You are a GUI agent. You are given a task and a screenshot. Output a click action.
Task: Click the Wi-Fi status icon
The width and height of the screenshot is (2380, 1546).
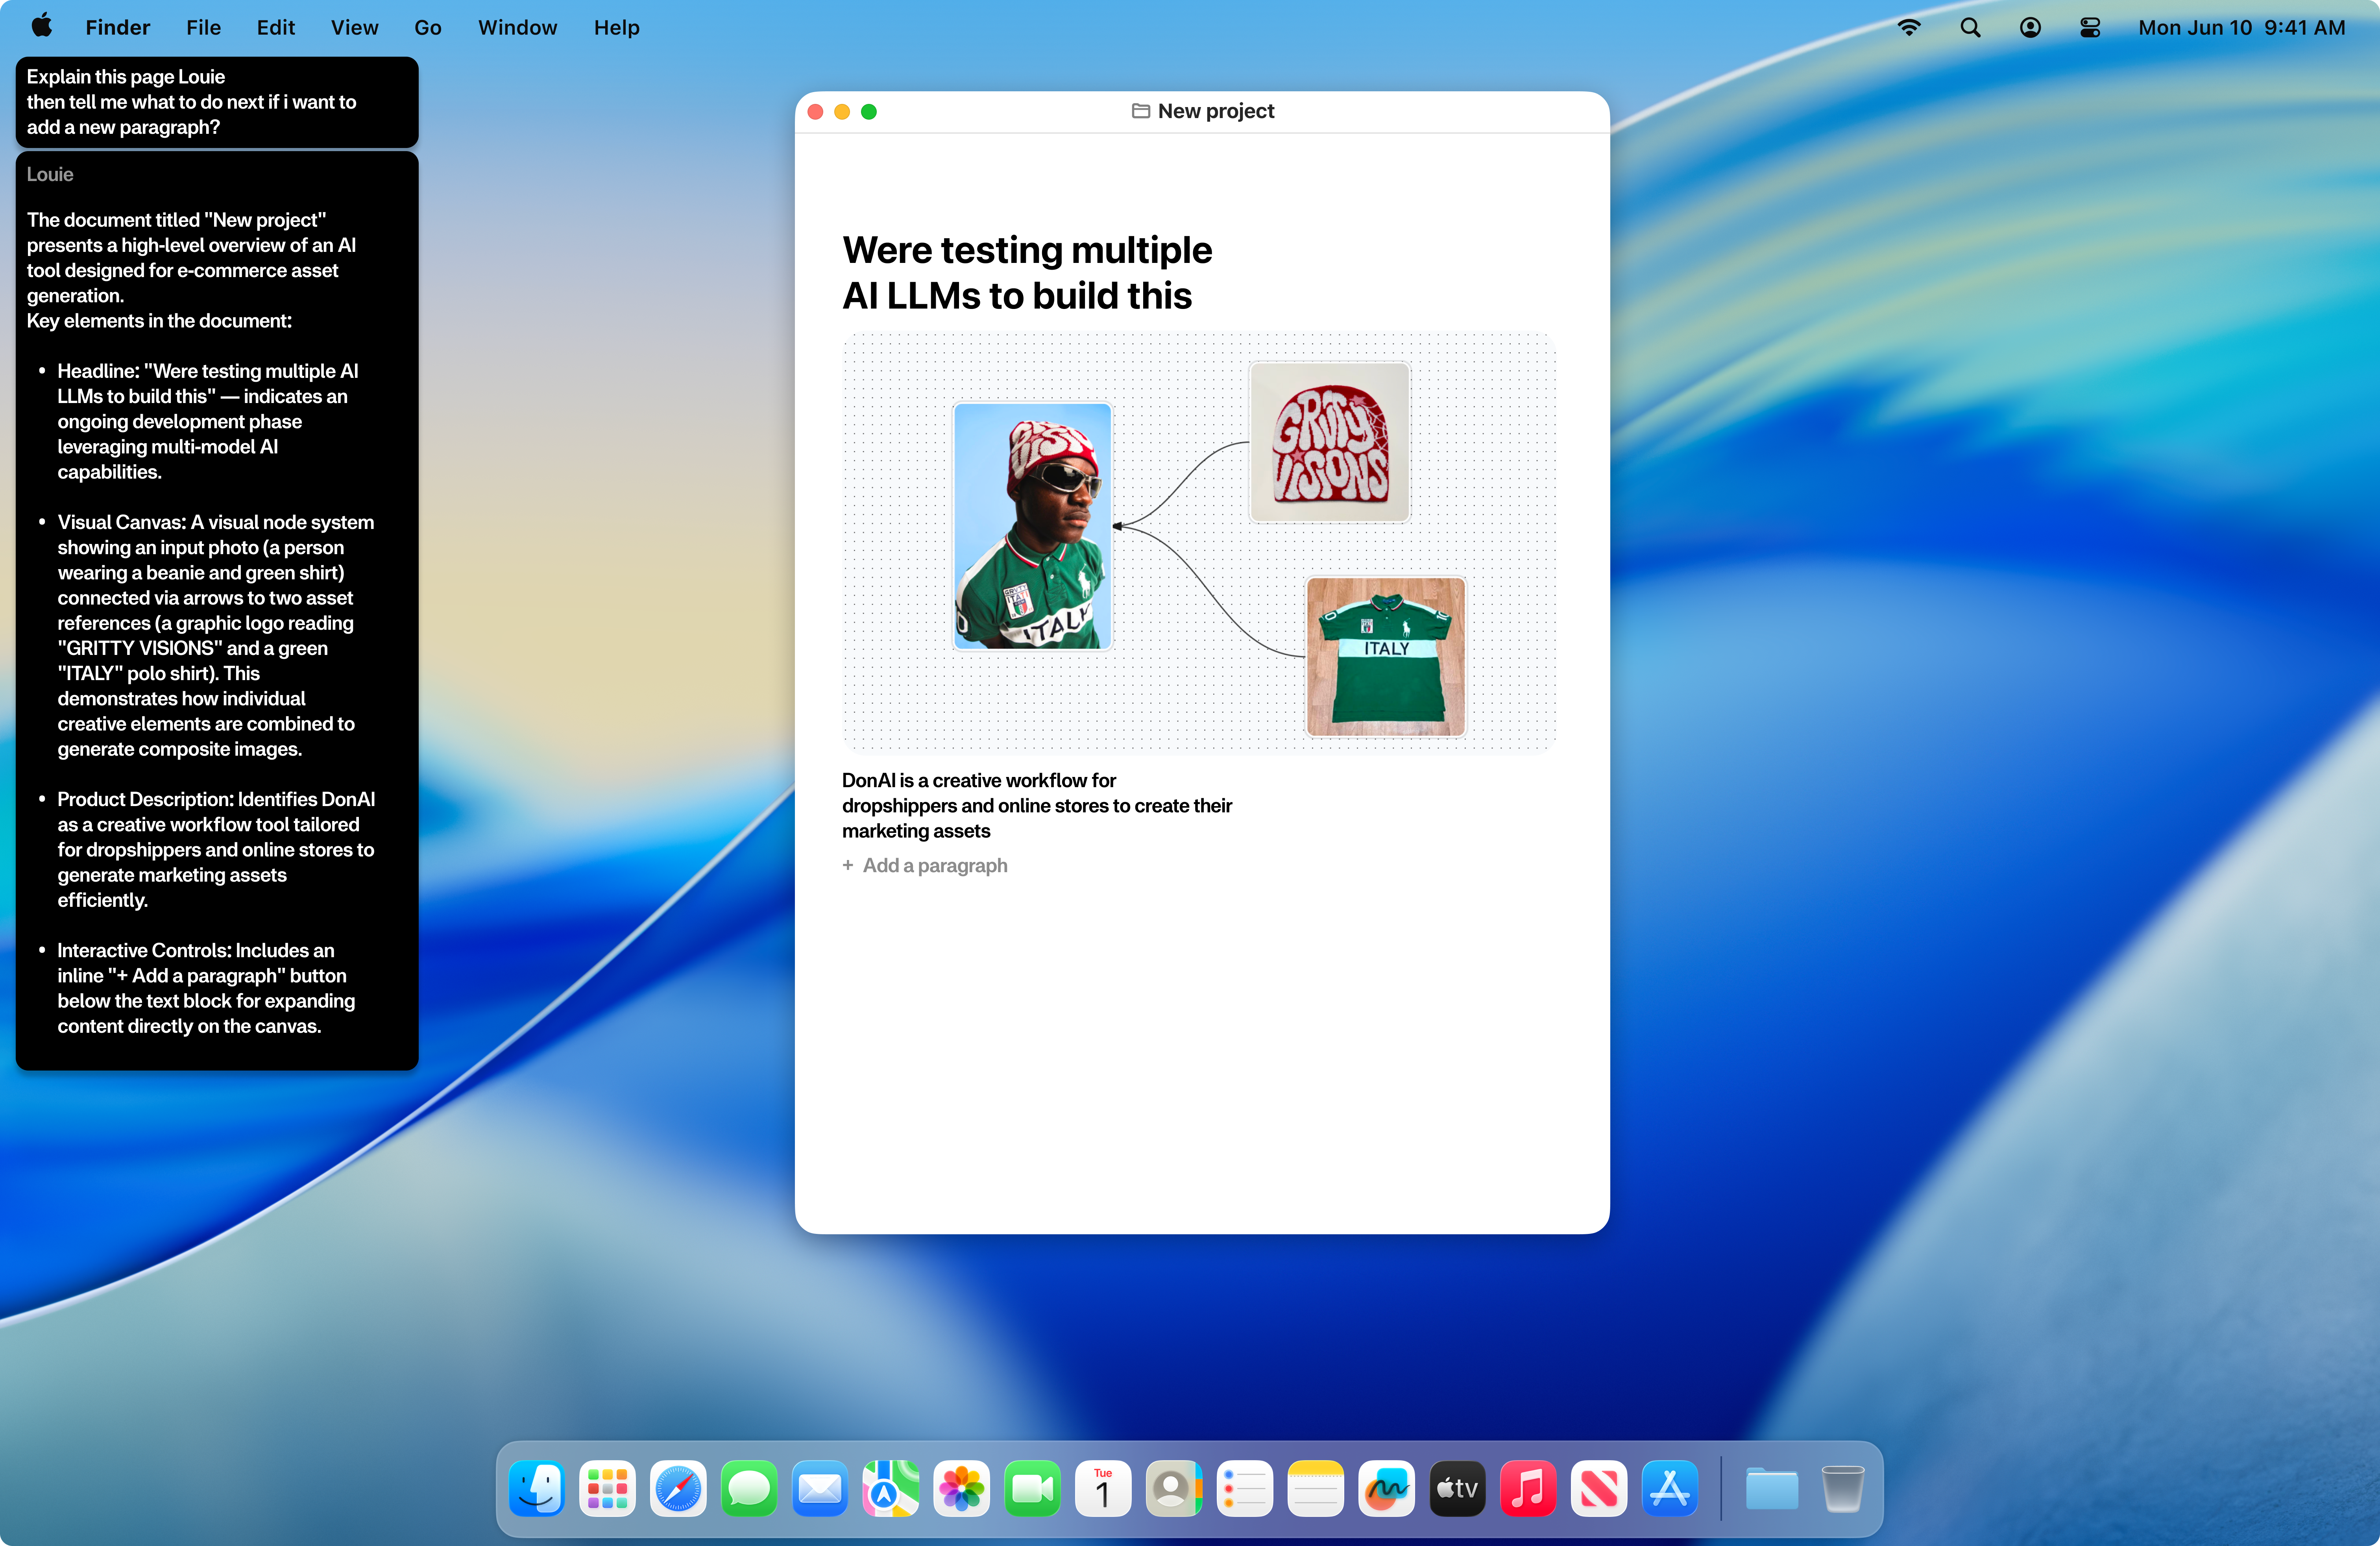(1909, 27)
